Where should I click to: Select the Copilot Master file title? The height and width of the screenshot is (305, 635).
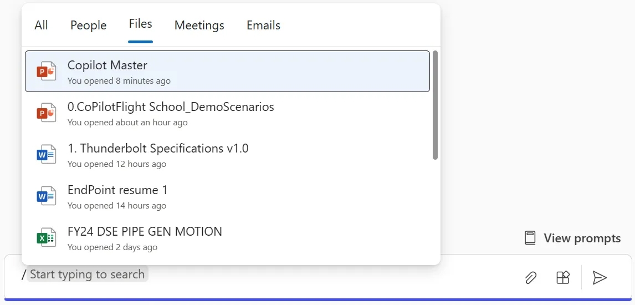107,65
